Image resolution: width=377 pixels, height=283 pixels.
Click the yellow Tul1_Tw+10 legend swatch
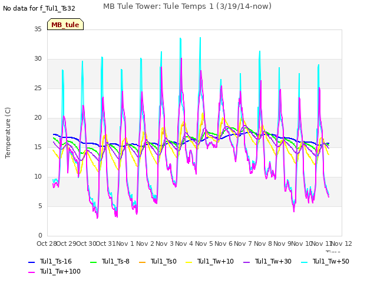coord(189,262)
